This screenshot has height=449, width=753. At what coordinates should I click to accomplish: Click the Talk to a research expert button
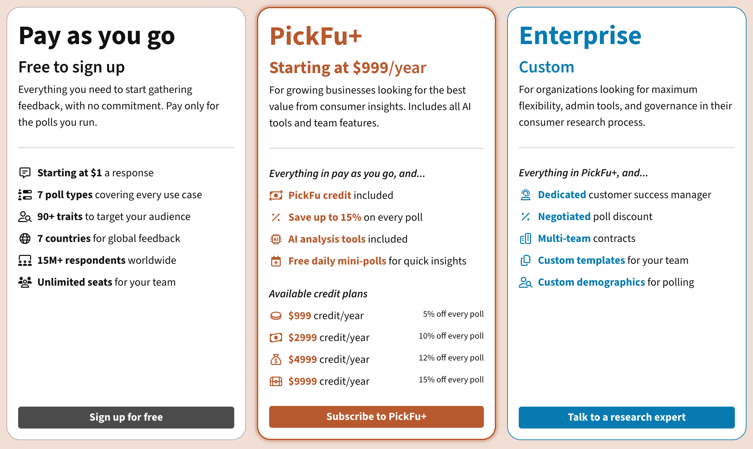point(627,417)
